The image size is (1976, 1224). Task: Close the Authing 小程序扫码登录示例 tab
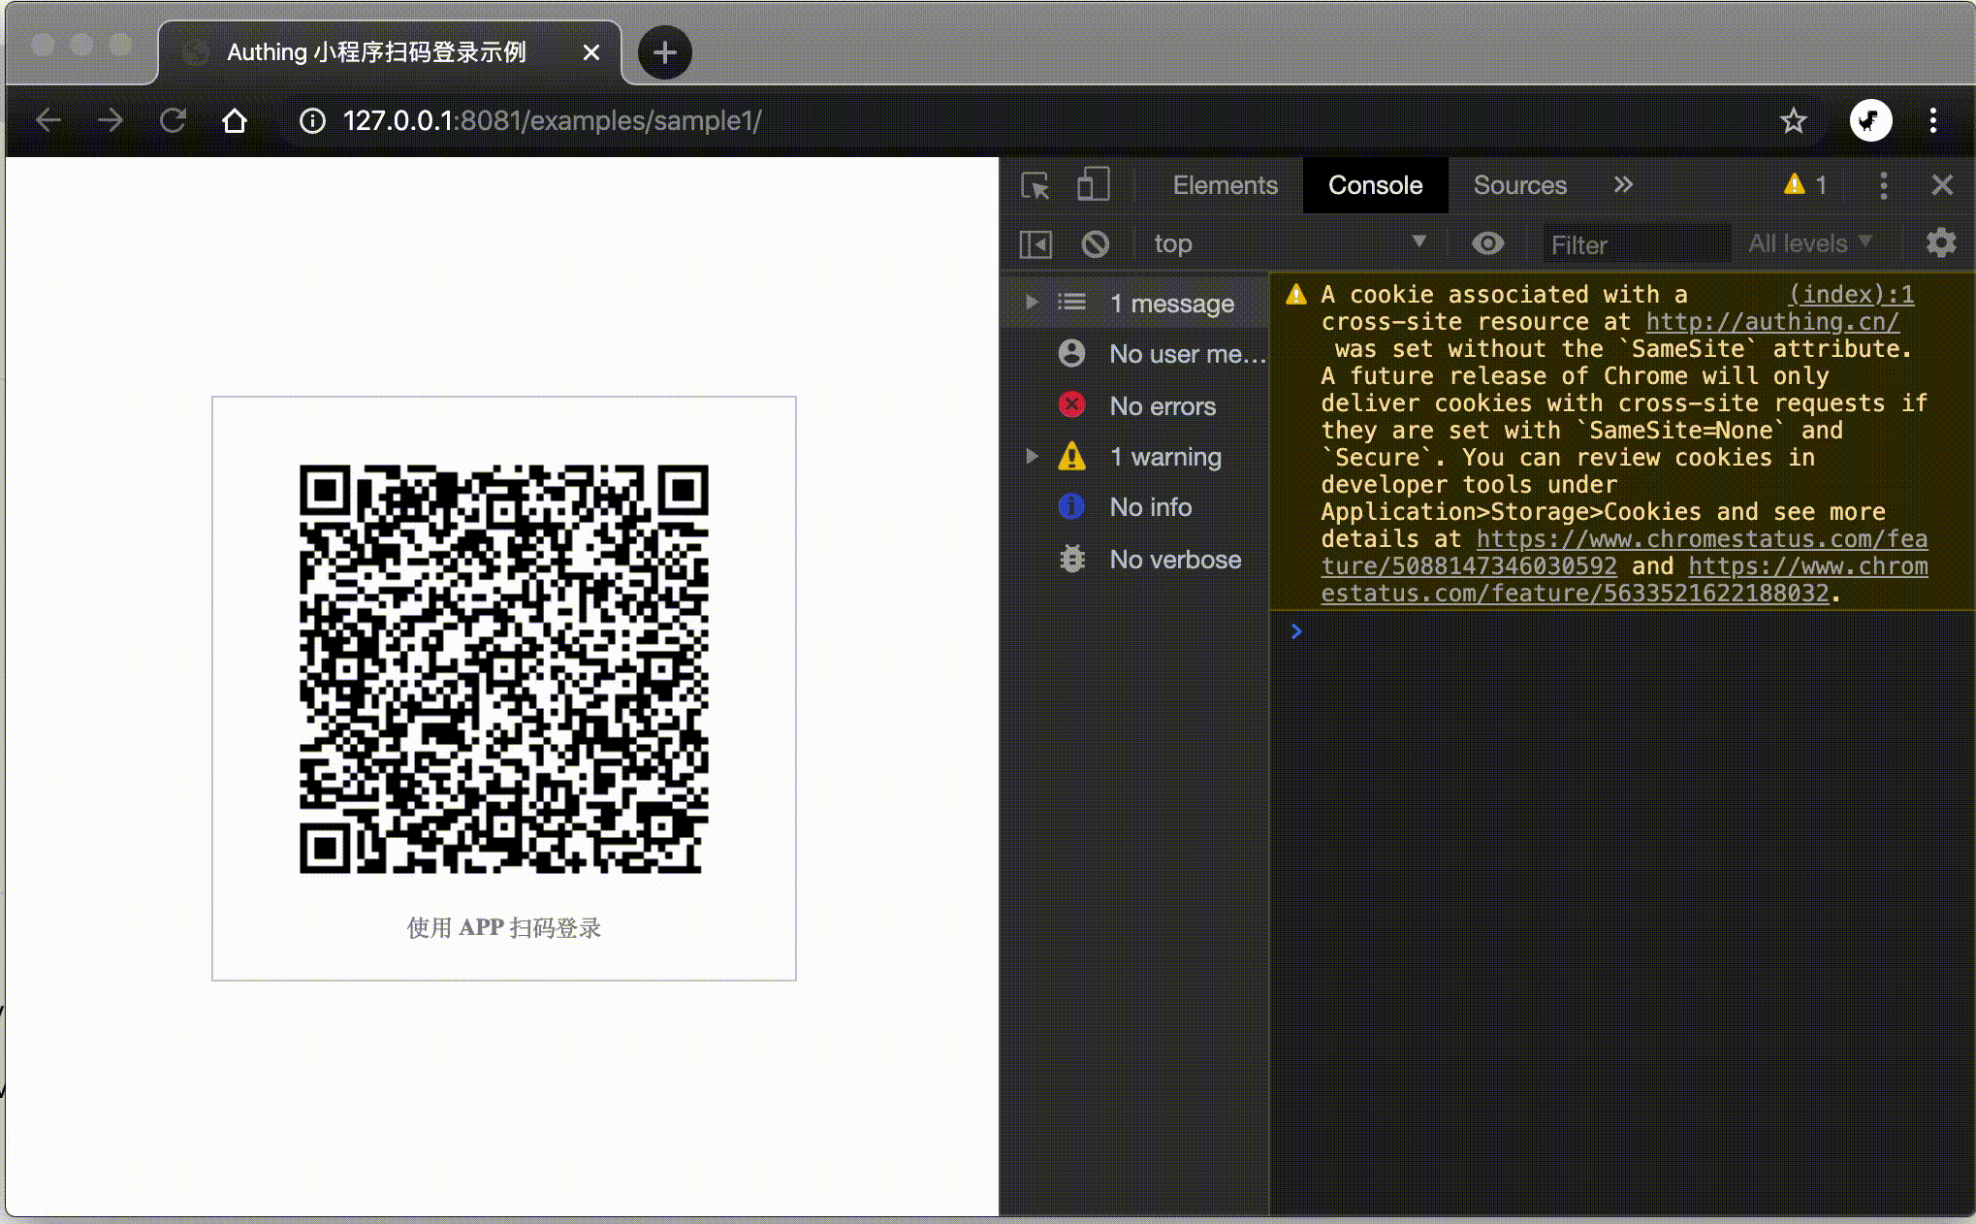(591, 52)
